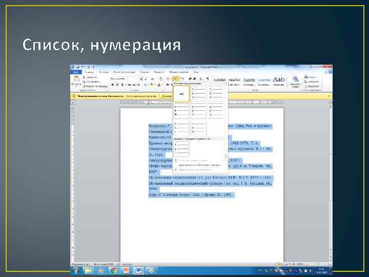Image resolution: width=369 pixels, height=277 pixels.
Task: Open PowerPoint from the Windows taskbar
Action: tap(127, 271)
